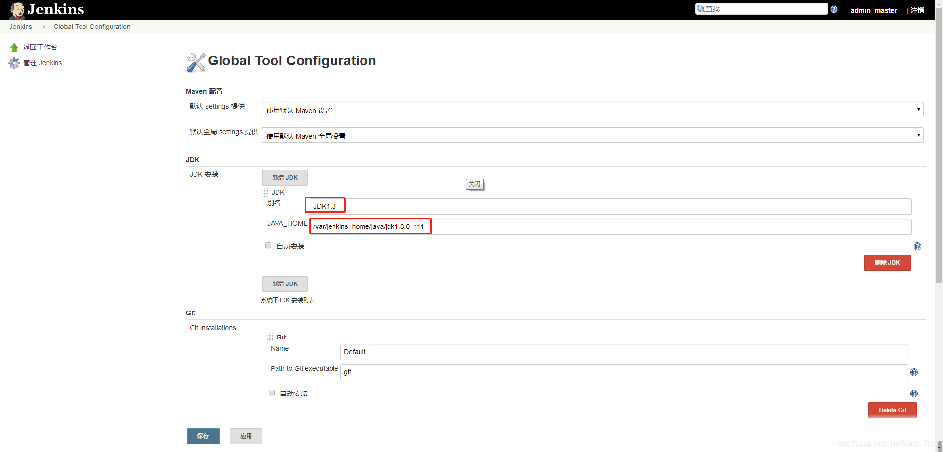Viewport: 943px width, 452px height.
Task: Click the top 新增 JDK button
Action: (285, 178)
